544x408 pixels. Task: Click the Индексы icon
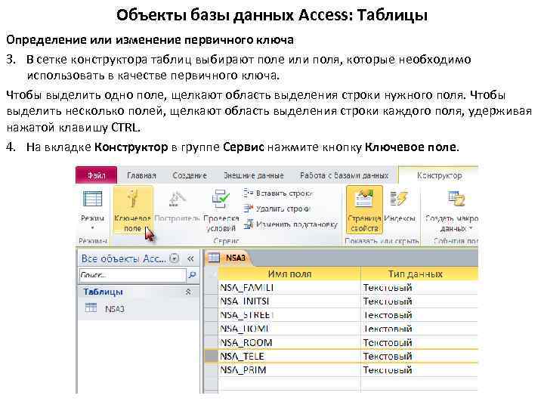[400, 199]
